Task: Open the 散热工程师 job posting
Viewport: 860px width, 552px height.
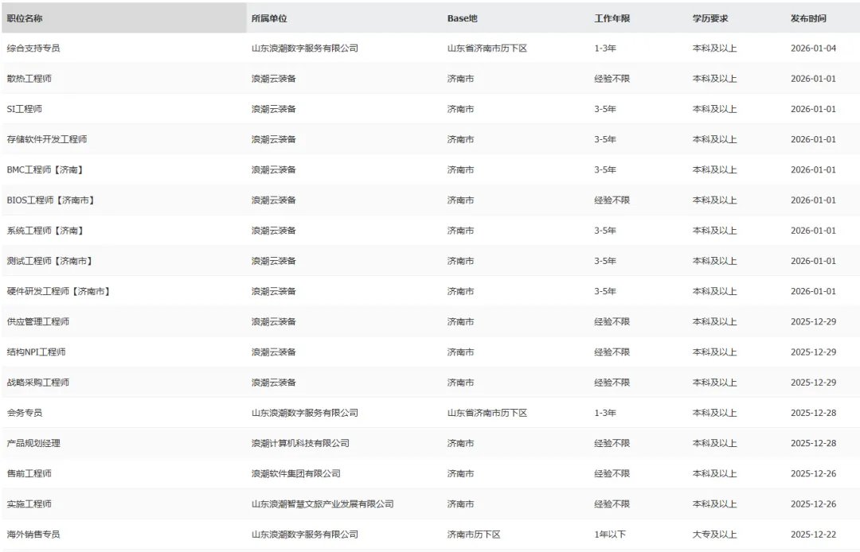Action: click(29, 79)
